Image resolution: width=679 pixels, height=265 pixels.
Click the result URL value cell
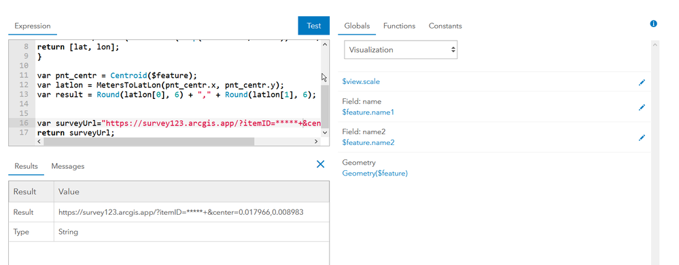point(191,212)
